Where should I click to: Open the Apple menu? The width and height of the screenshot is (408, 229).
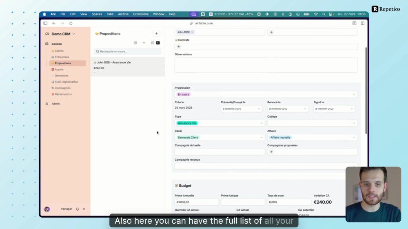click(44, 14)
